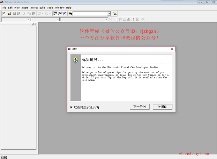Open the Insert menu
The image size is (217, 159).
click(25, 8)
